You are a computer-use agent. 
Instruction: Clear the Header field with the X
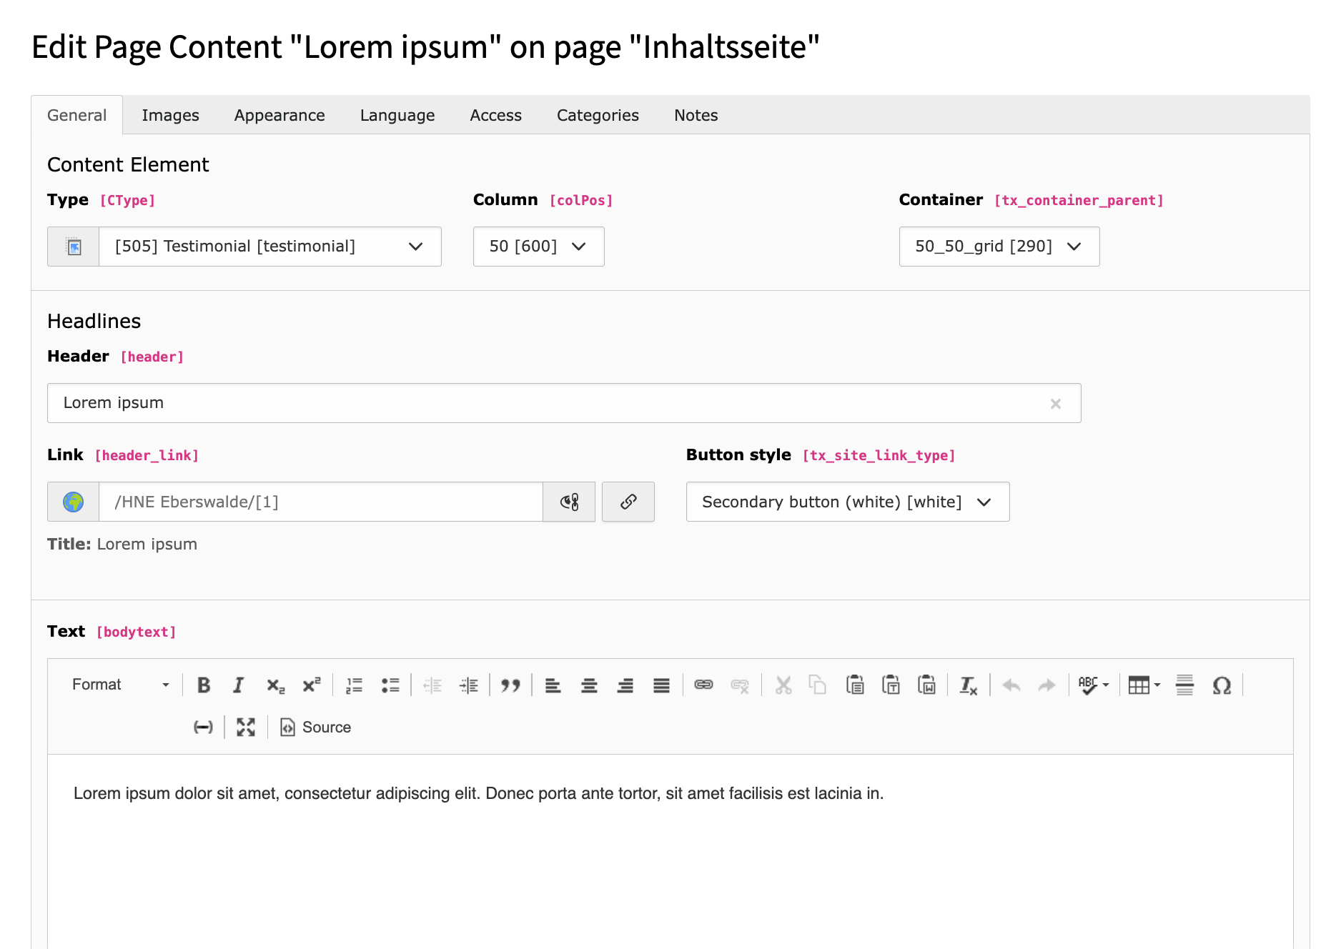point(1055,404)
